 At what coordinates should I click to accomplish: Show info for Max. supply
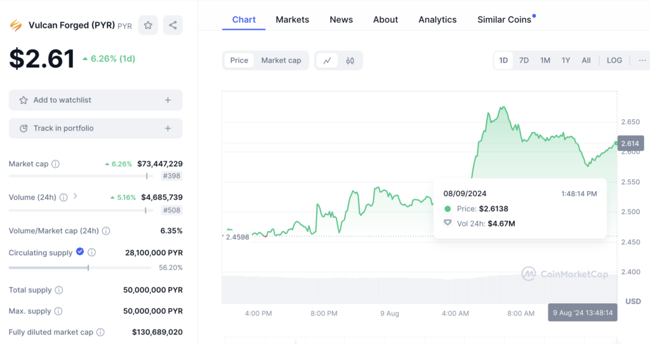tap(58, 311)
